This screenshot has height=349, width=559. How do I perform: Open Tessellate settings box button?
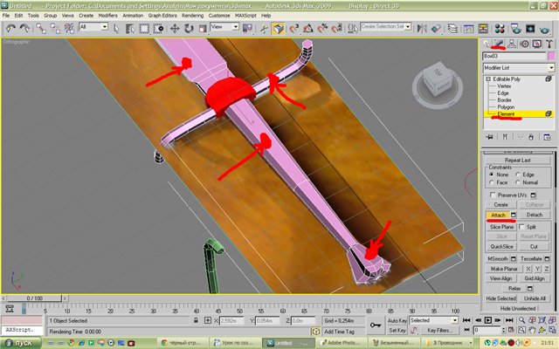tap(548, 258)
